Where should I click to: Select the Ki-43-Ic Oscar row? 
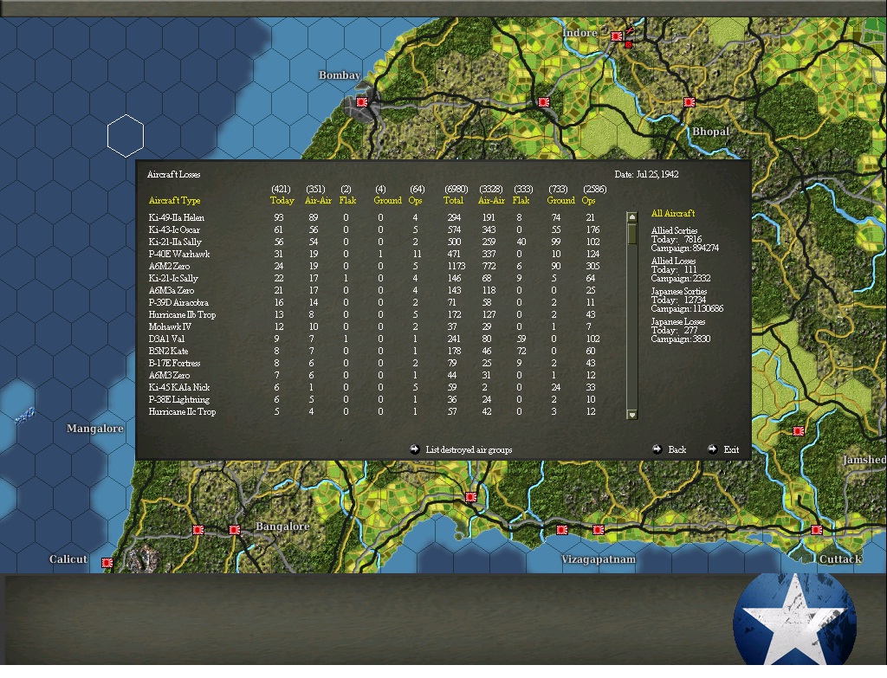click(373, 229)
